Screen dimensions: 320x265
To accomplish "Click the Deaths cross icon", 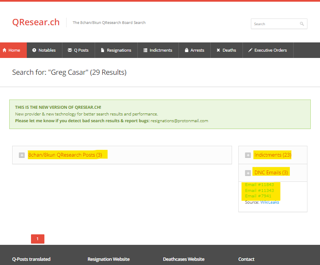I will 218,50.
